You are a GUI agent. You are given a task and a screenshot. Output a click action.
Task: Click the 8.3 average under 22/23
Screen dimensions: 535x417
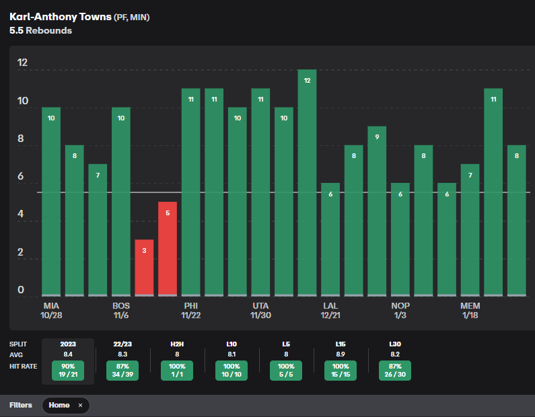point(122,354)
